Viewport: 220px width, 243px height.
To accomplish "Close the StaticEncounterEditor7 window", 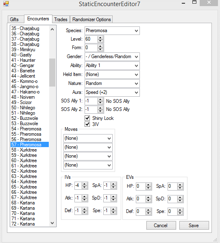I will click(209, 2).
